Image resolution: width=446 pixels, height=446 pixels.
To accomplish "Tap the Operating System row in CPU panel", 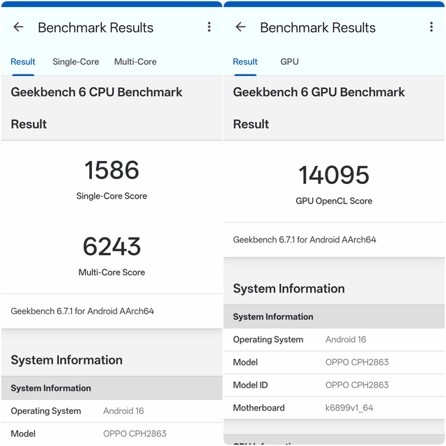I will 111,411.
